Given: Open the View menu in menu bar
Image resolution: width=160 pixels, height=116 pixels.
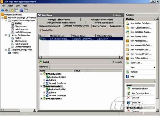Looking at the screenshot, I should coord(18,6).
